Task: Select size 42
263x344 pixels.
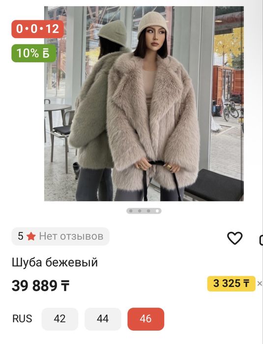Action: 59,319
